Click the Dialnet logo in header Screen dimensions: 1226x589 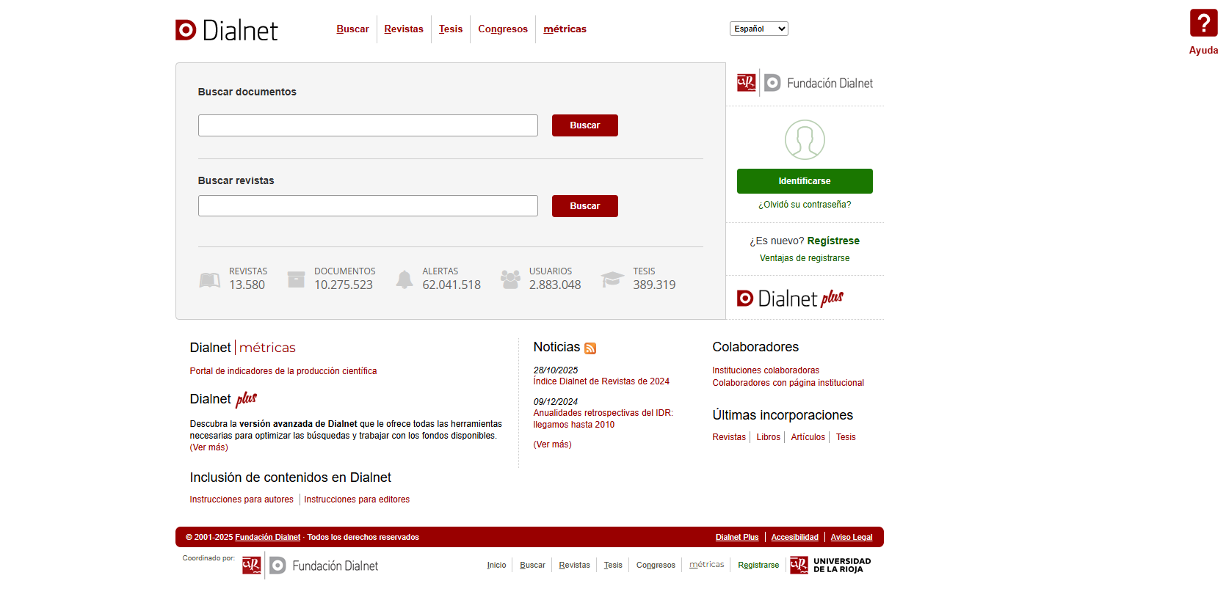point(227,30)
